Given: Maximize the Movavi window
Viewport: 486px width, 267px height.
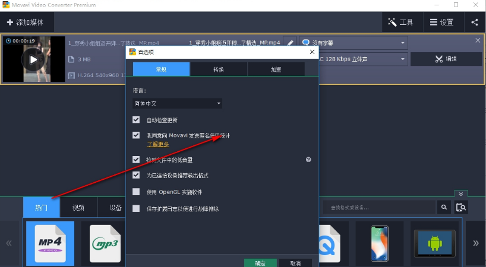Looking at the screenshot, I should [456, 5].
